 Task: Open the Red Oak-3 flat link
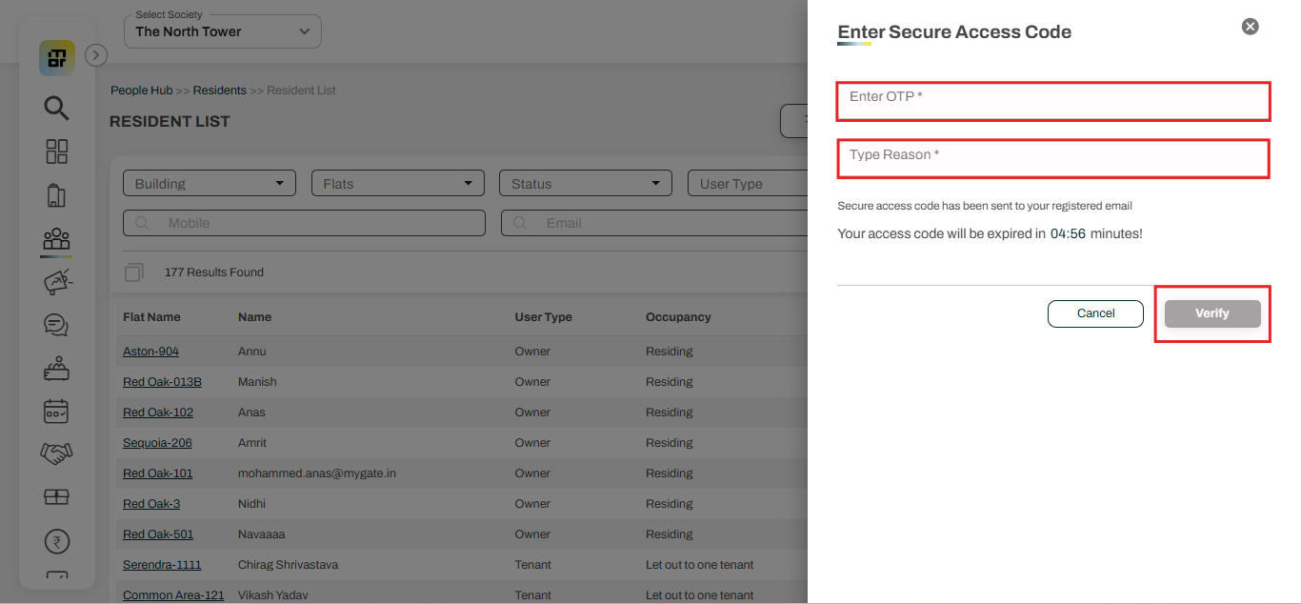coord(151,504)
